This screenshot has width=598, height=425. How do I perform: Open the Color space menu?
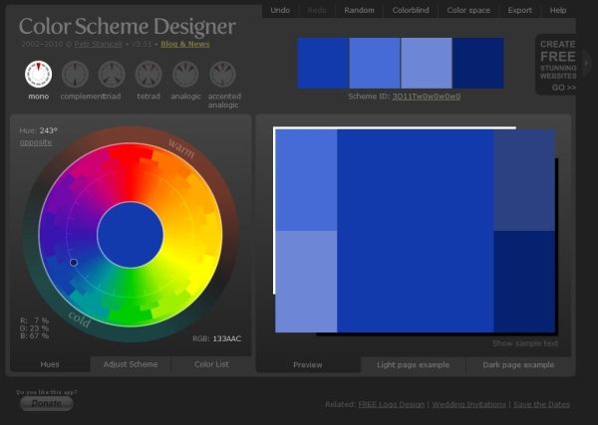pyautogui.click(x=468, y=10)
